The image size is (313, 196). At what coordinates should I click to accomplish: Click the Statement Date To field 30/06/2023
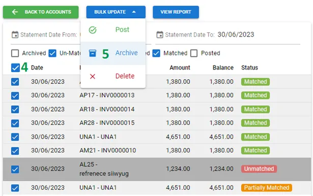coord(236,35)
